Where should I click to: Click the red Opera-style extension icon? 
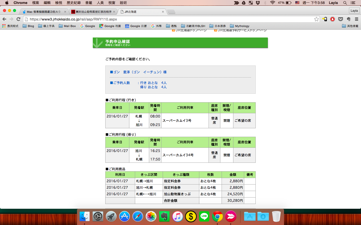click(x=332, y=19)
